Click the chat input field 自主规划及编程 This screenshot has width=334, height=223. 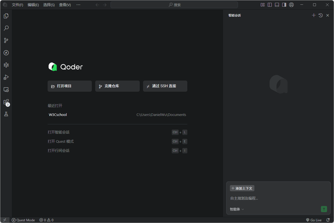pyautogui.click(x=278, y=198)
